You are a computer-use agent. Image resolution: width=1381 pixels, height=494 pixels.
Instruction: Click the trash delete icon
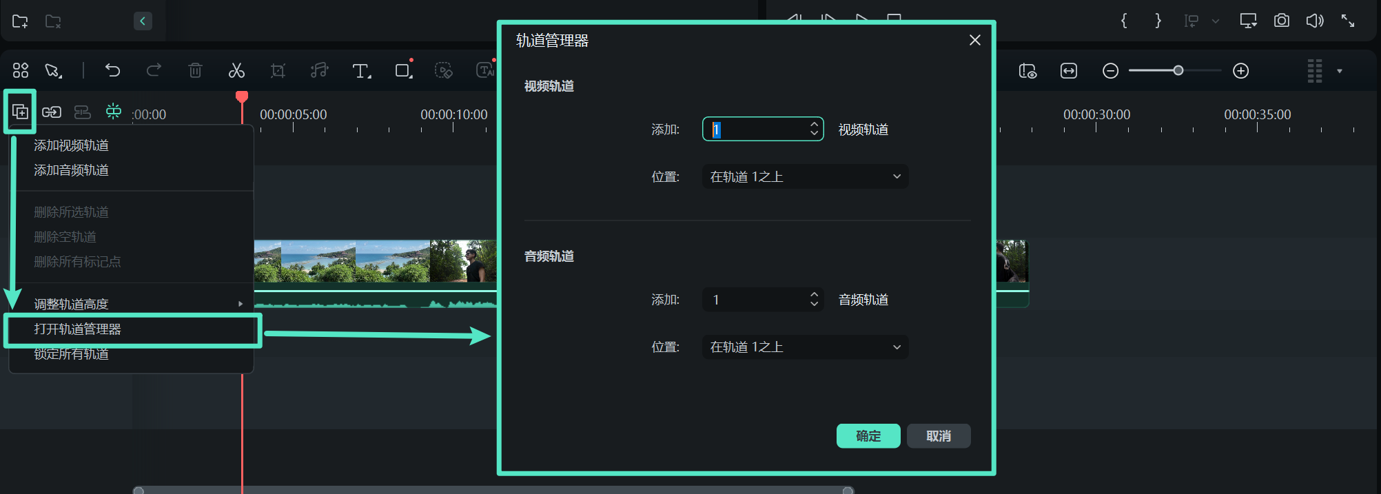195,70
